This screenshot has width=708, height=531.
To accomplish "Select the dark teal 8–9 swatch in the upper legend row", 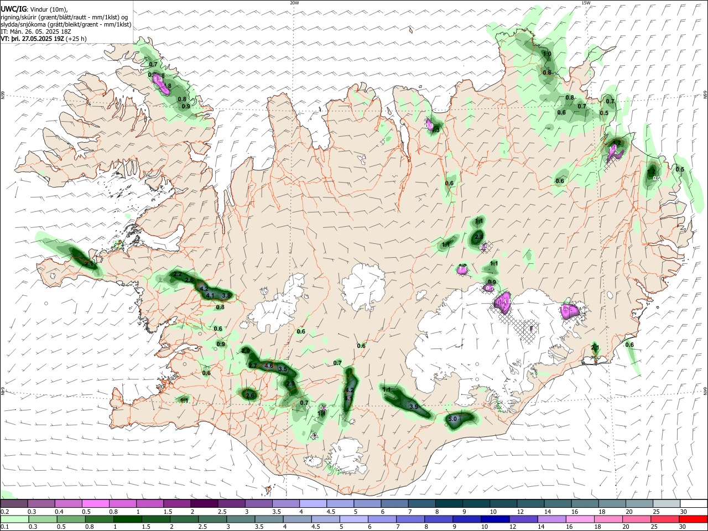I will point(449,503).
